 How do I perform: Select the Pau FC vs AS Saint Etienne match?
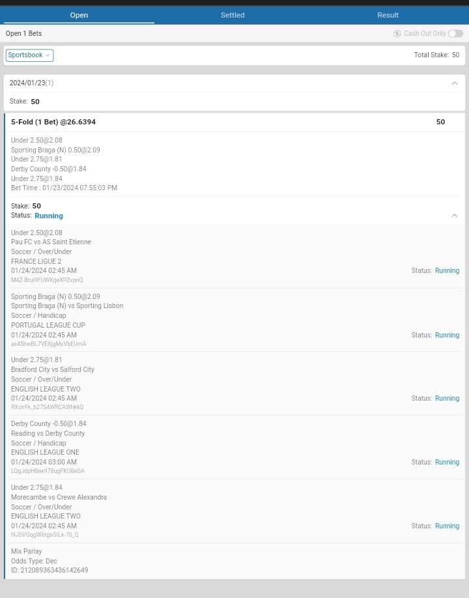51,242
